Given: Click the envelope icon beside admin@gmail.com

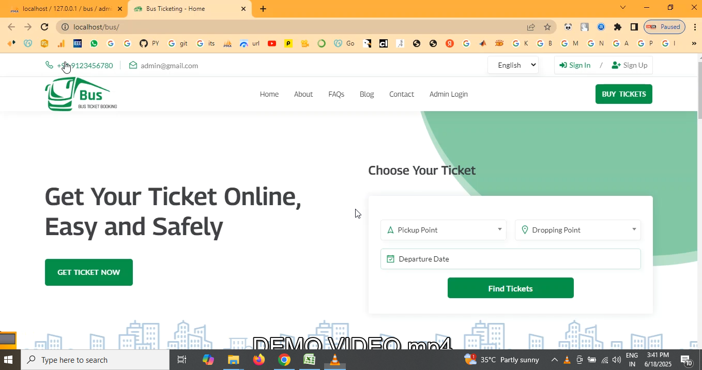Looking at the screenshot, I should [x=133, y=65].
